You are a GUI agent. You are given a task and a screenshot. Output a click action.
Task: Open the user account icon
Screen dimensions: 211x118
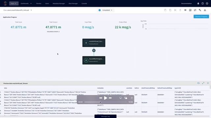207,4
